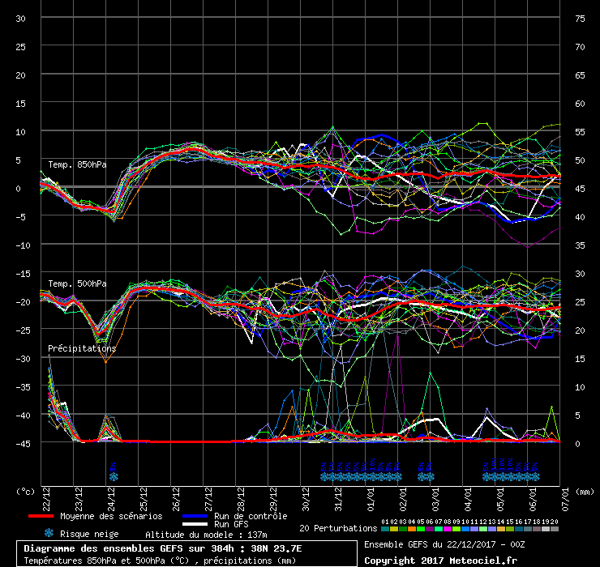Image resolution: width=600 pixels, height=567 pixels.
Task: Click the snowflake row near 05/01
Action: pyautogui.click(x=512, y=477)
